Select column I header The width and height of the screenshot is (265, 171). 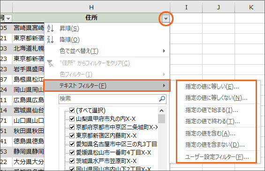click(x=186, y=7)
